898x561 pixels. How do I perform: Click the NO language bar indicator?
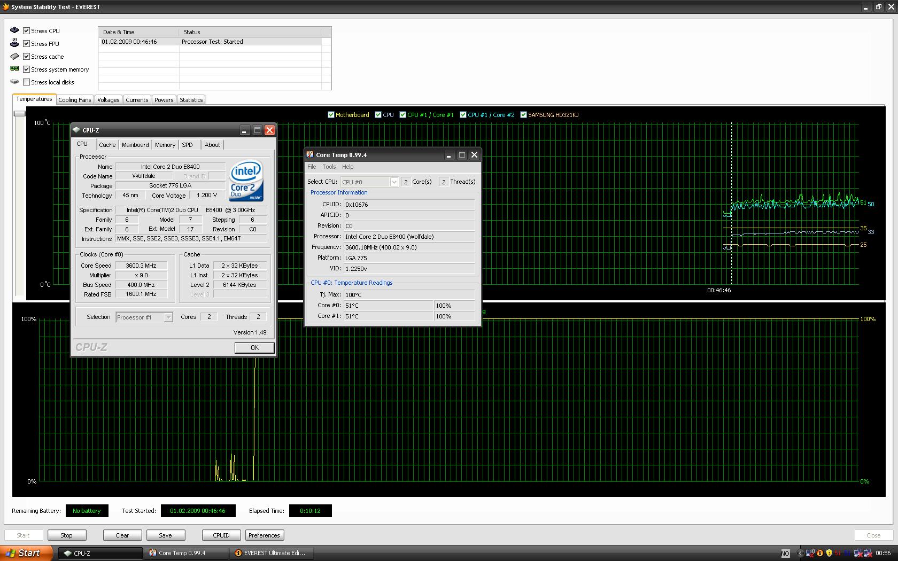[x=785, y=554]
